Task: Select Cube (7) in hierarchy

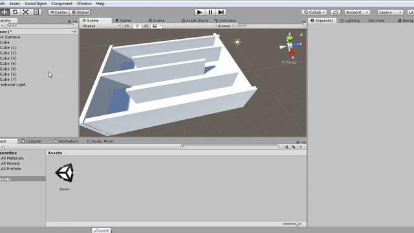Action: click(x=8, y=79)
